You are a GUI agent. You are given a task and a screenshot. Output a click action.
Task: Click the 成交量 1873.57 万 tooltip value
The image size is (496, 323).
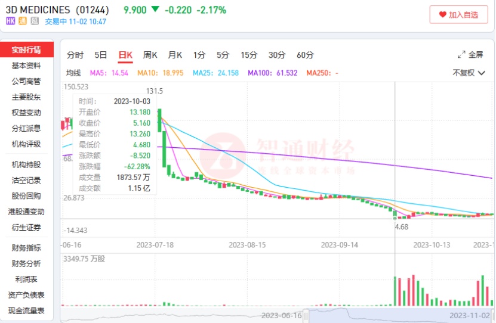[134, 178]
